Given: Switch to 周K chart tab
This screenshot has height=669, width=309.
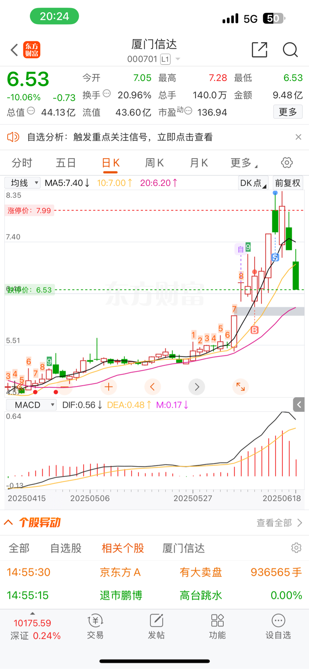Looking at the screenshot, I should tap(154, 163).
